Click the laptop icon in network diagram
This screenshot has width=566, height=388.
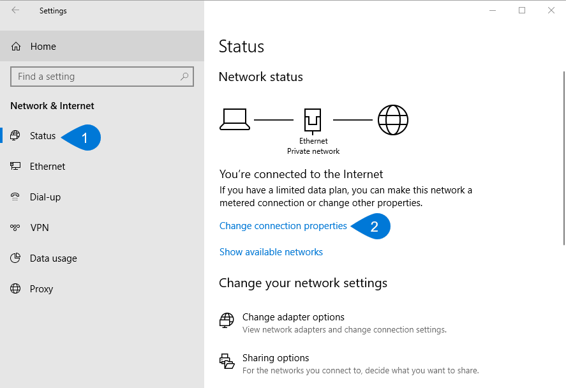pos(235,119)
